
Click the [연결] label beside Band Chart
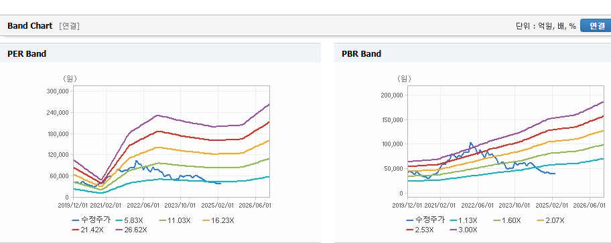click(70, 26)
